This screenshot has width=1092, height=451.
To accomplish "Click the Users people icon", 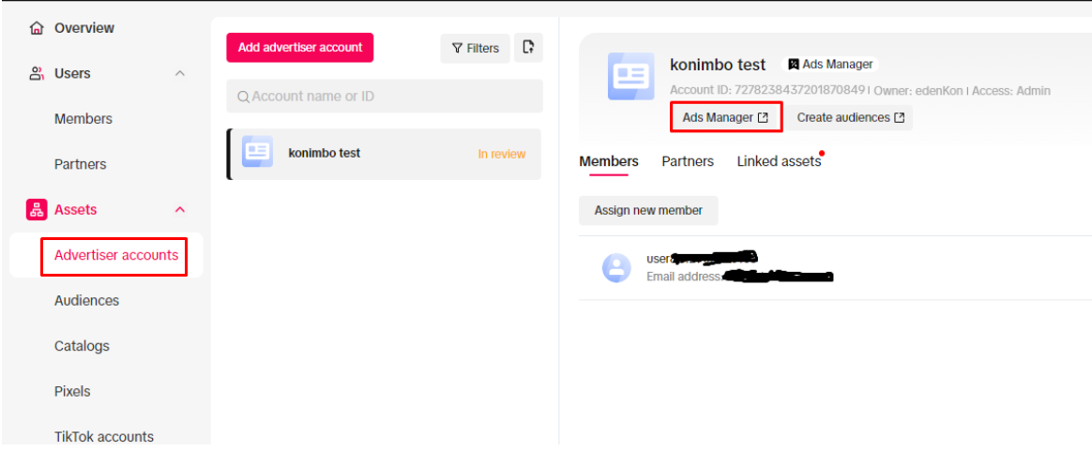I will pyautogui.click(x=37, y=74).
